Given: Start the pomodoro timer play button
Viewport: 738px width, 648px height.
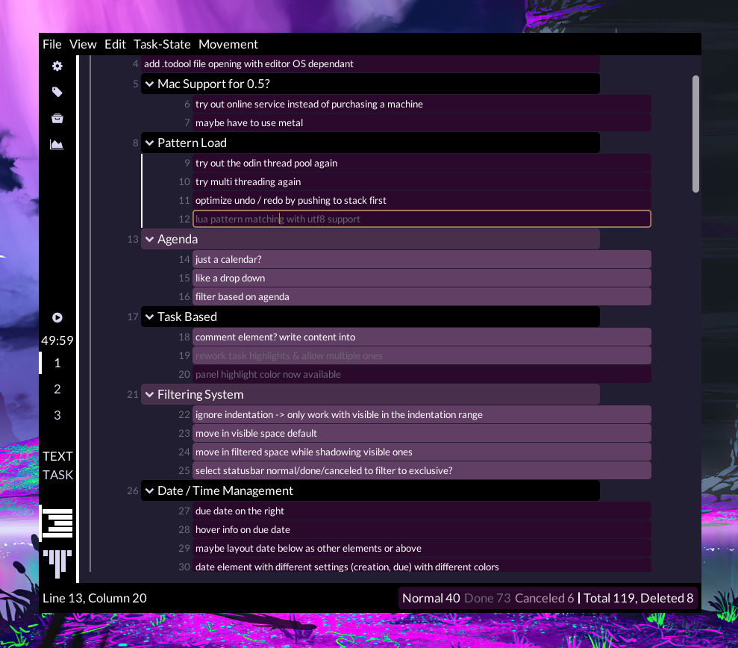Looking at the screenshot, I should click(x=57, y=317).
